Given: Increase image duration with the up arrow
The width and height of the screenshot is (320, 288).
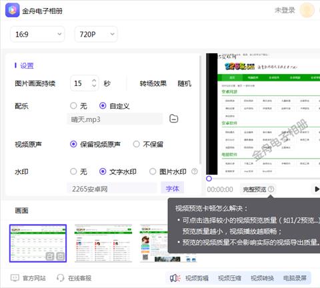Looking at the screenshot, I should [x=94, y=81].
